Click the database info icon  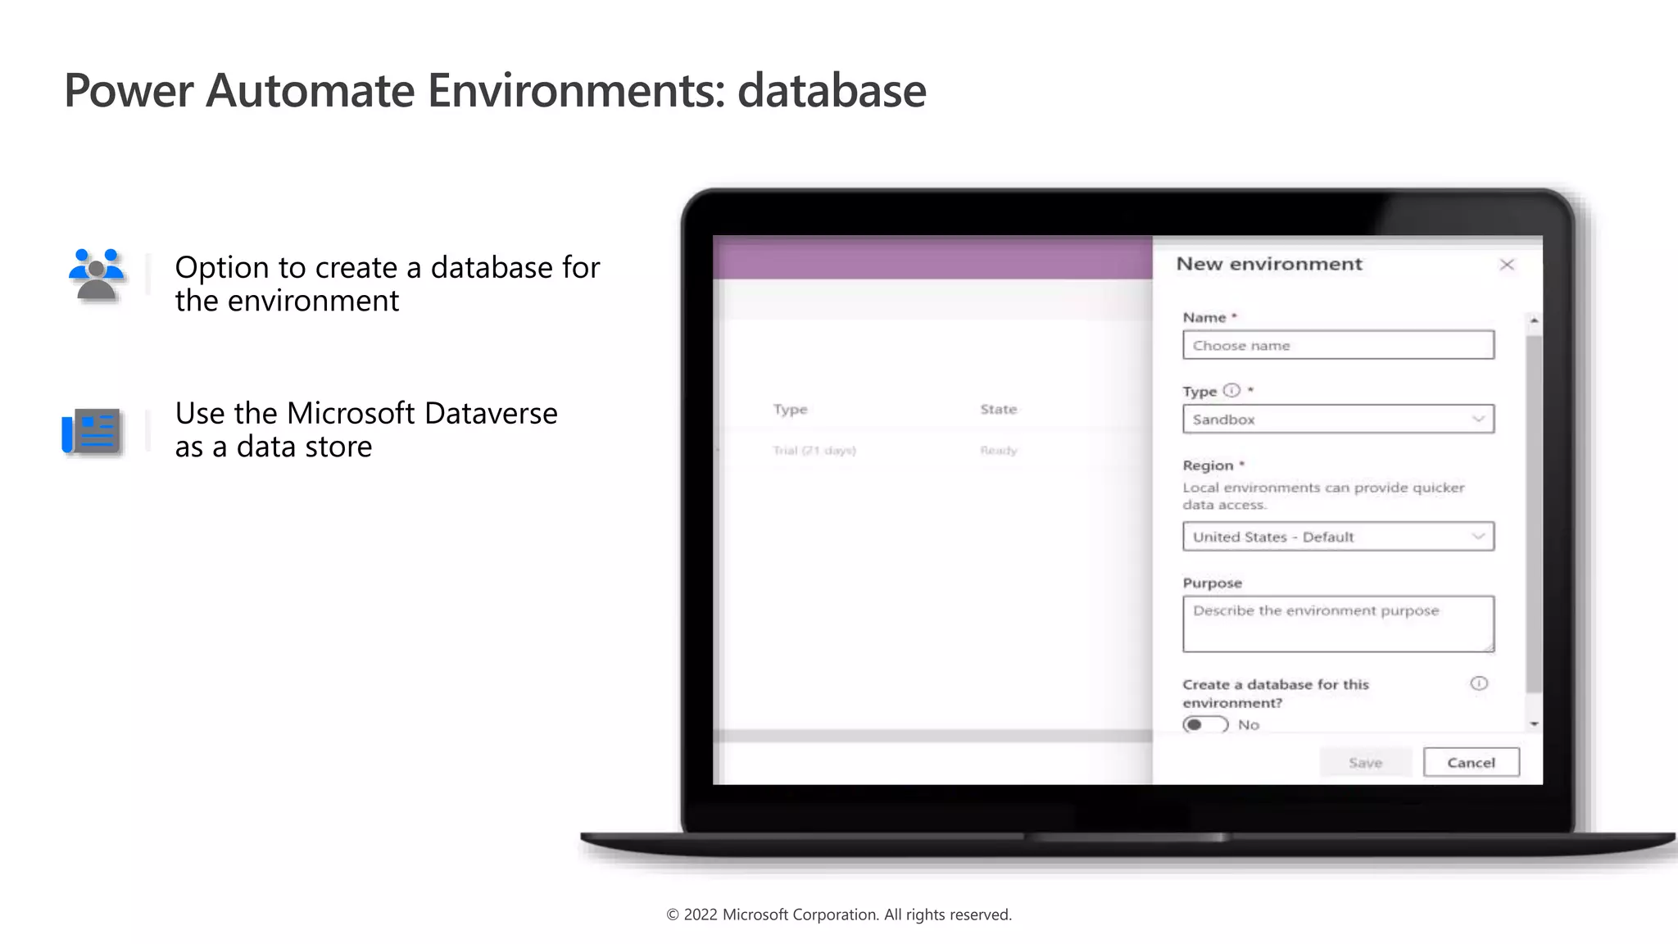click(1479, 683)
